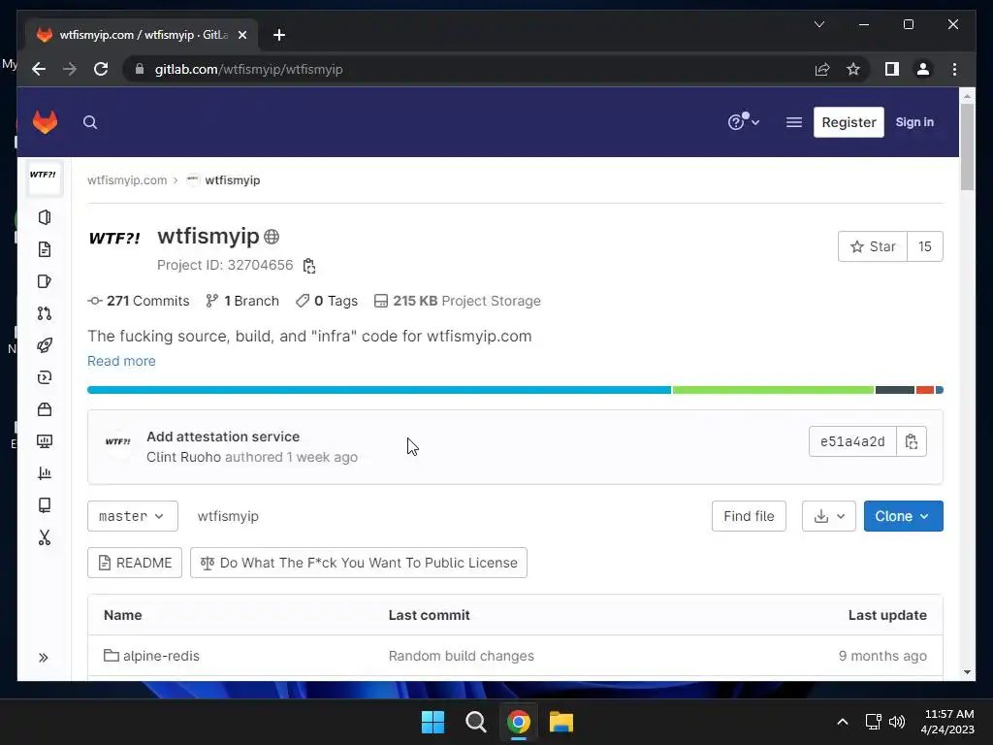Reload the page

[x=101, y=69]
